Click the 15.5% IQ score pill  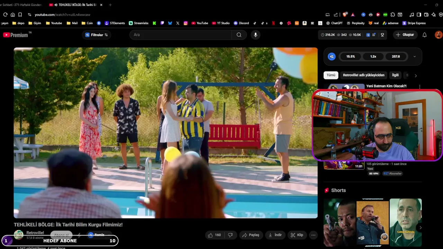351,56
